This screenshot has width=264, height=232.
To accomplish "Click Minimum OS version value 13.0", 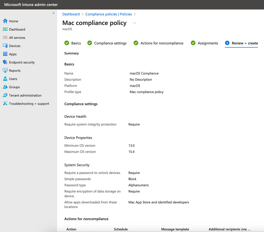I will (x=131, y=146).
